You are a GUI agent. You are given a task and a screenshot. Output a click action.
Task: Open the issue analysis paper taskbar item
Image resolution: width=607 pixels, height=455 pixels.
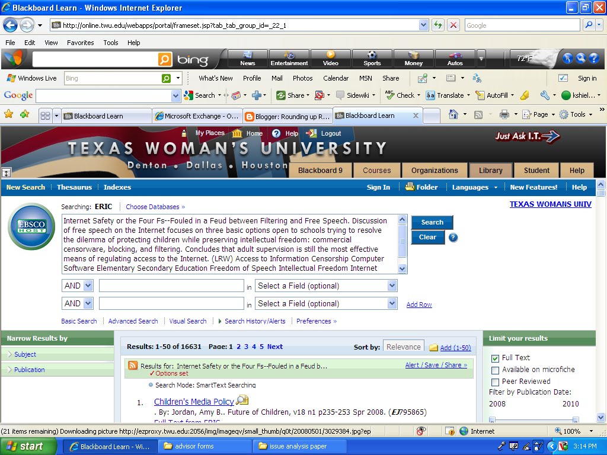(x=299, y=446)
